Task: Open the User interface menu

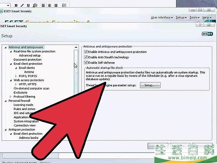Action: coord(162,18)
